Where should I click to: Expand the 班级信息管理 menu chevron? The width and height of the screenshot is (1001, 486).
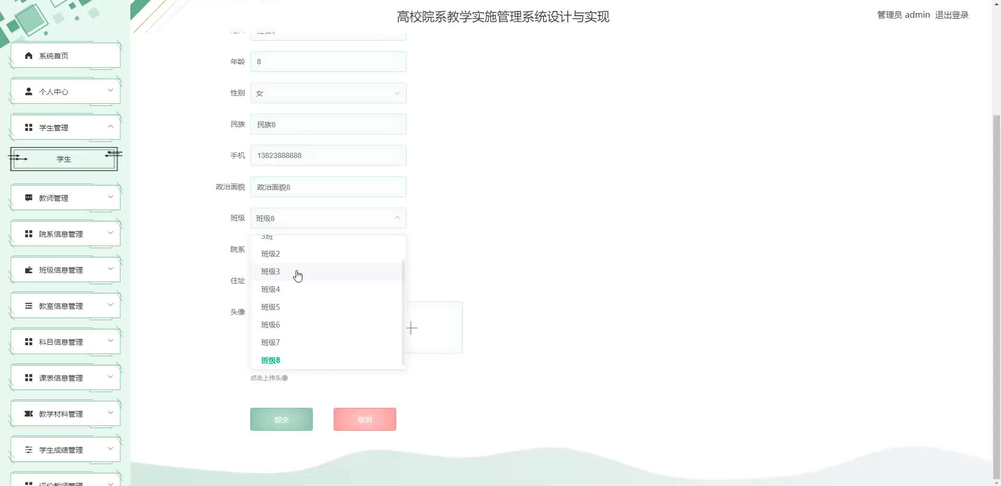point(111,269)
